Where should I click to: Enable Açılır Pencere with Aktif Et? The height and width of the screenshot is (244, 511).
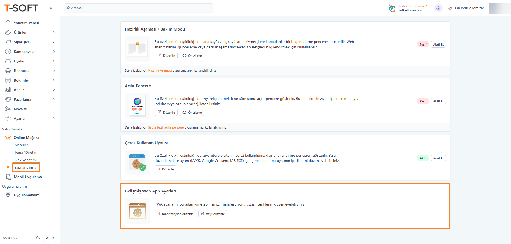coord(438,101)
